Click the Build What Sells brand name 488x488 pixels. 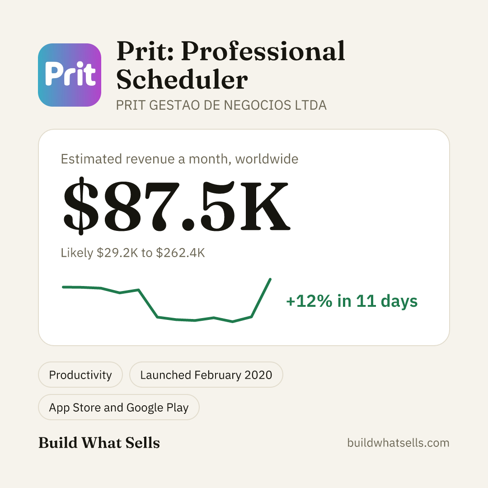coord(99,443)
